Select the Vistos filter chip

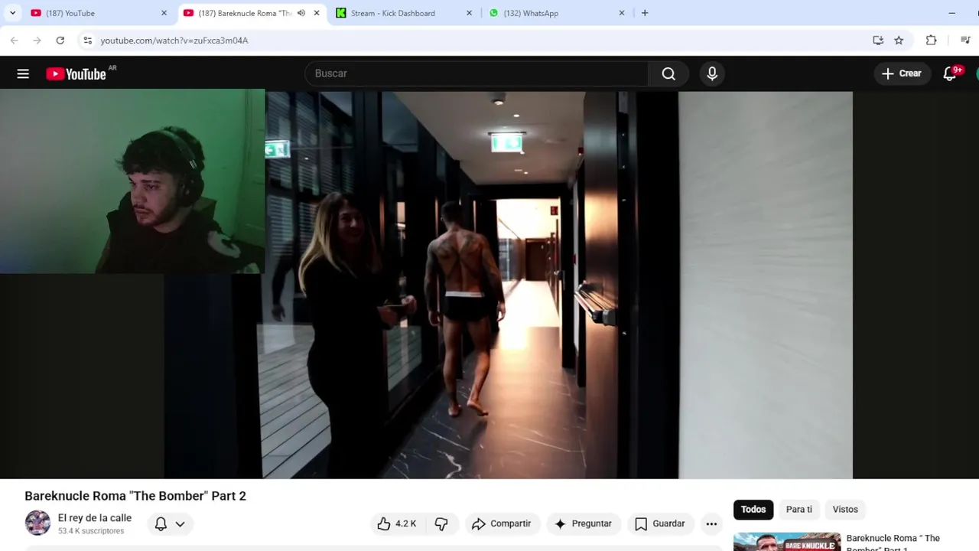coord(845,509)
